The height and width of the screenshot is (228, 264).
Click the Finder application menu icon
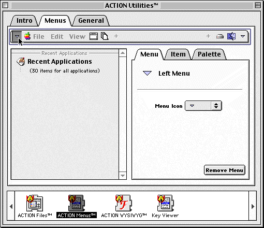(x=231, y=36)
